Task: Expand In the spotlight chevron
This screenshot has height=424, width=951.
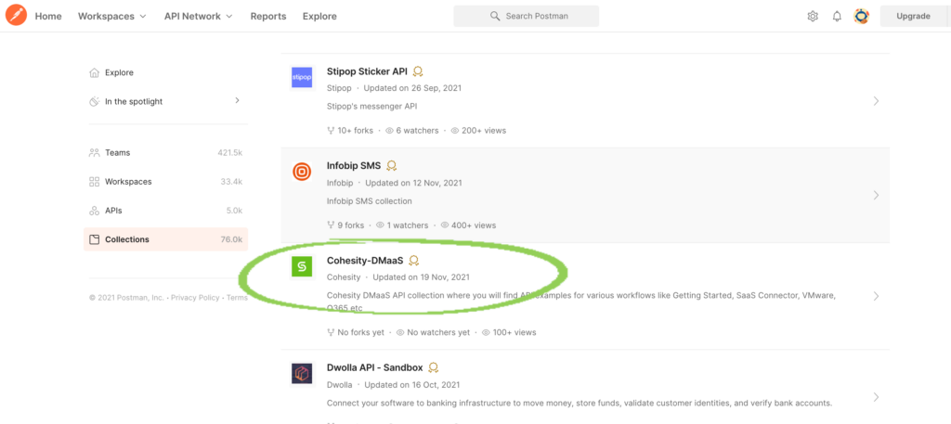Action: click(x=237, y=100)
